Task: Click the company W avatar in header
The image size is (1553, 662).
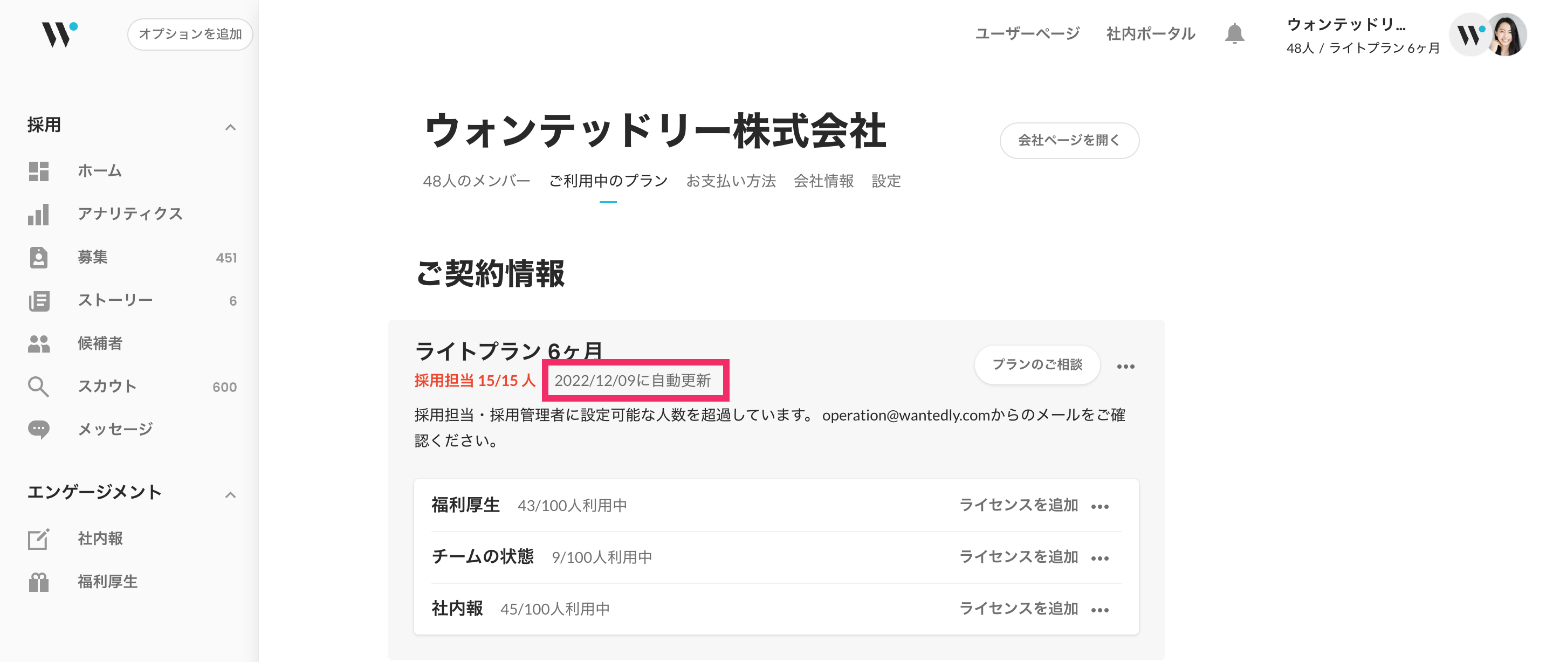Action: tap(1470, 35)
